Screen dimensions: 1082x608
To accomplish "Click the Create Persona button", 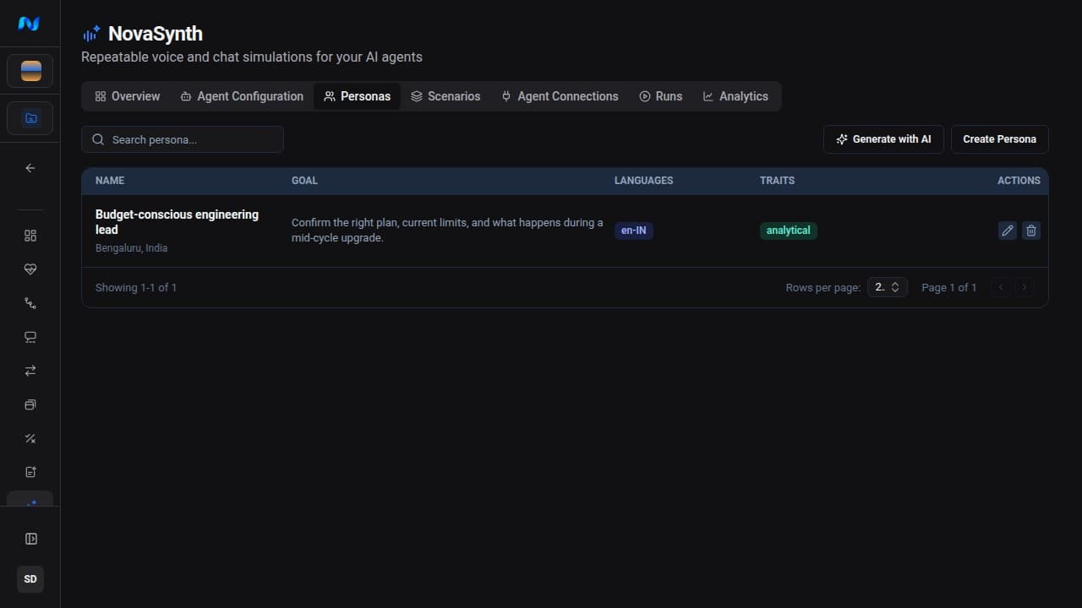I will (x=999, y=139).
